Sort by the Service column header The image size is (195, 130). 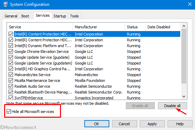click(x=40, y=27)
